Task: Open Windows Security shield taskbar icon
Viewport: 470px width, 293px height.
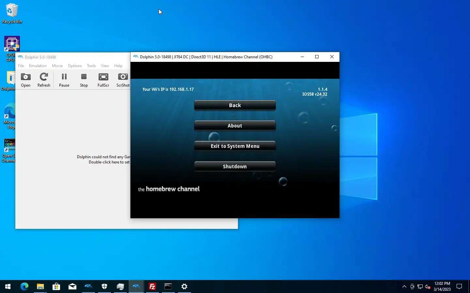Action: click(x=104, y=286)
